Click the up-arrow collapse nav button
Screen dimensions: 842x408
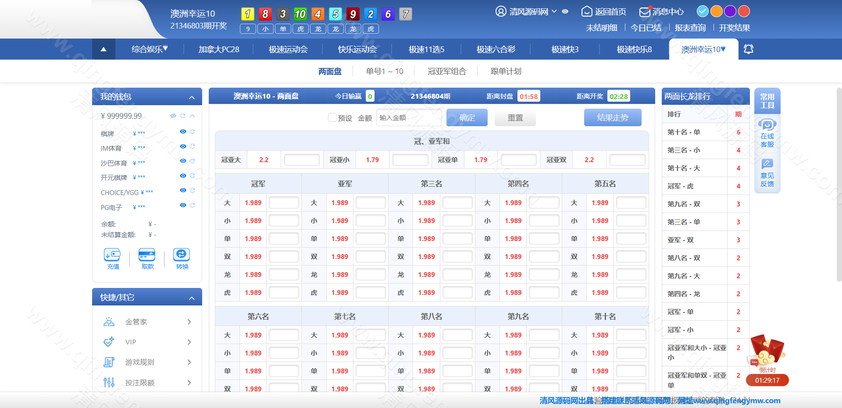click(x=103, y=49)
